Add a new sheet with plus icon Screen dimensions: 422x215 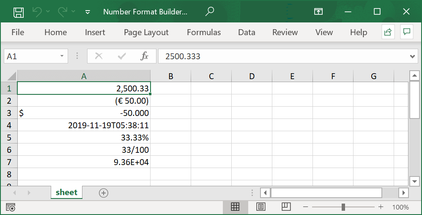[104, 193]
